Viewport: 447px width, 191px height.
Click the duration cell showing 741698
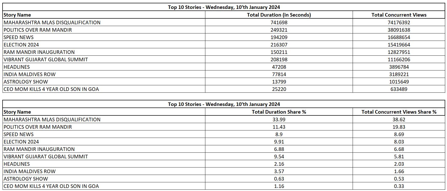(x=279, y=22)
